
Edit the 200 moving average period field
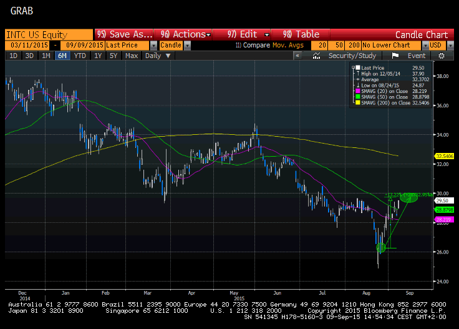point(353,45)
